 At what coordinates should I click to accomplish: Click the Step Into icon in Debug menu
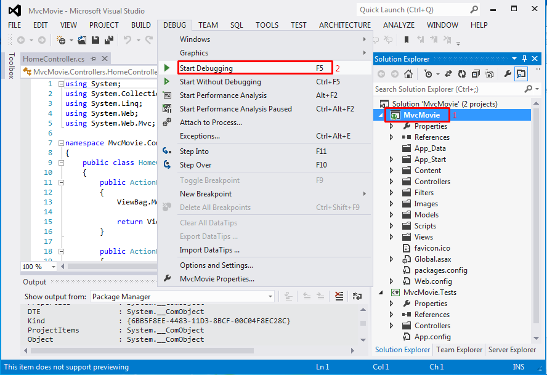click(x=167, y=151)
